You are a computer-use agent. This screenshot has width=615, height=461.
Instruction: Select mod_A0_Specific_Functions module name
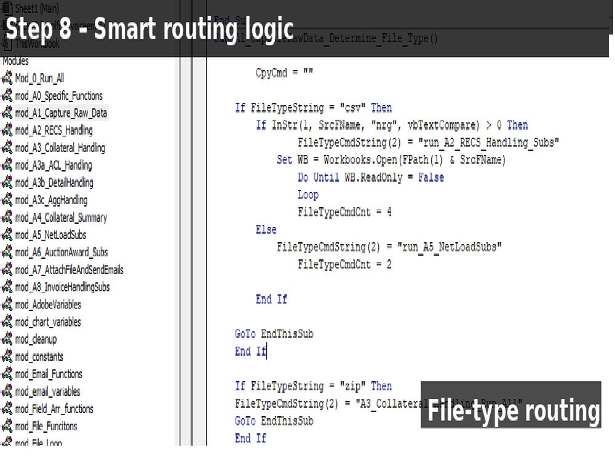(x=59, y=96)
